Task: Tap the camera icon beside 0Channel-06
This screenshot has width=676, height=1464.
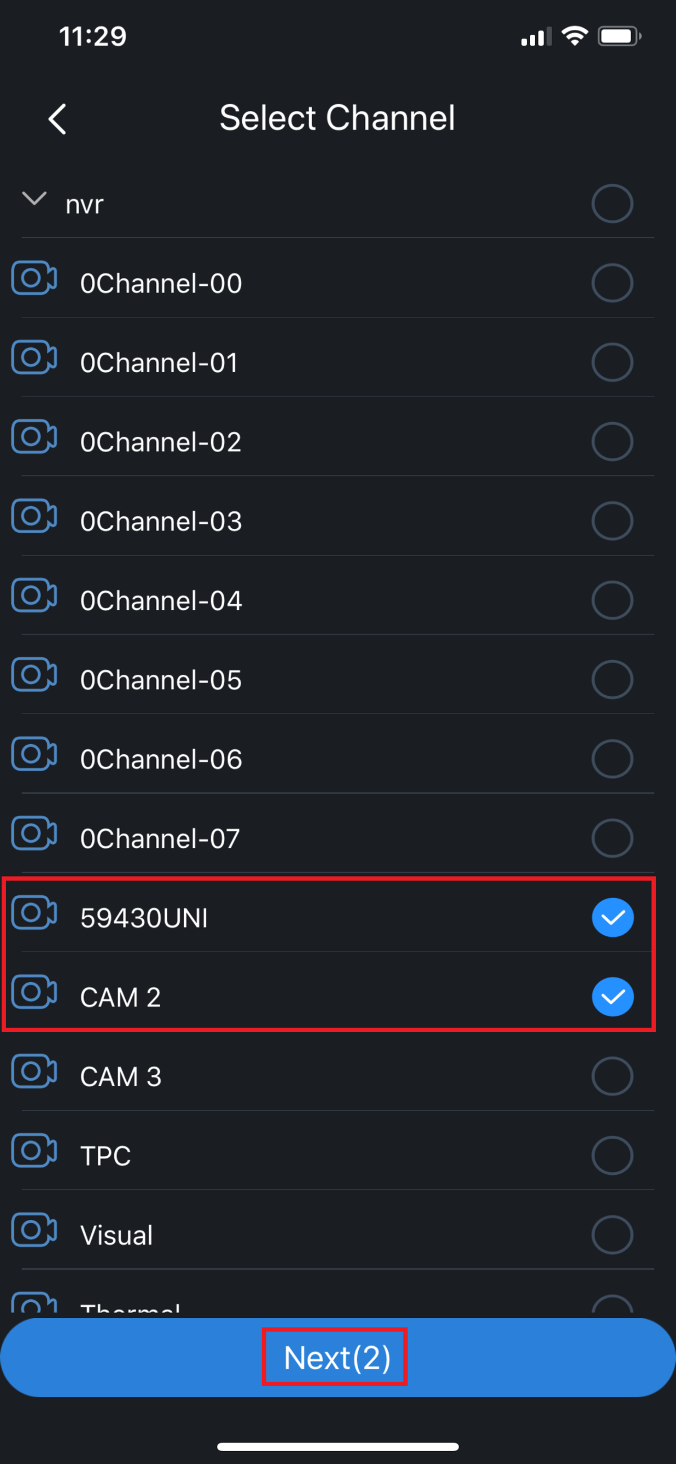Action: click(34, 755)
